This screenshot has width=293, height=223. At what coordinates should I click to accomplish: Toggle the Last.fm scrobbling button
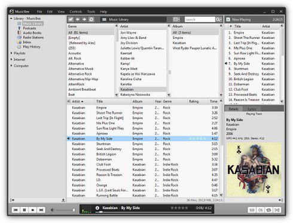[x=260, y=210]
